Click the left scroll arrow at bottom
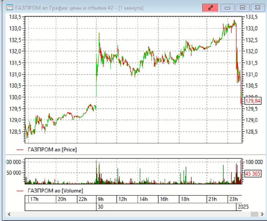The image size is (267, 221). (x=9, y=214)
